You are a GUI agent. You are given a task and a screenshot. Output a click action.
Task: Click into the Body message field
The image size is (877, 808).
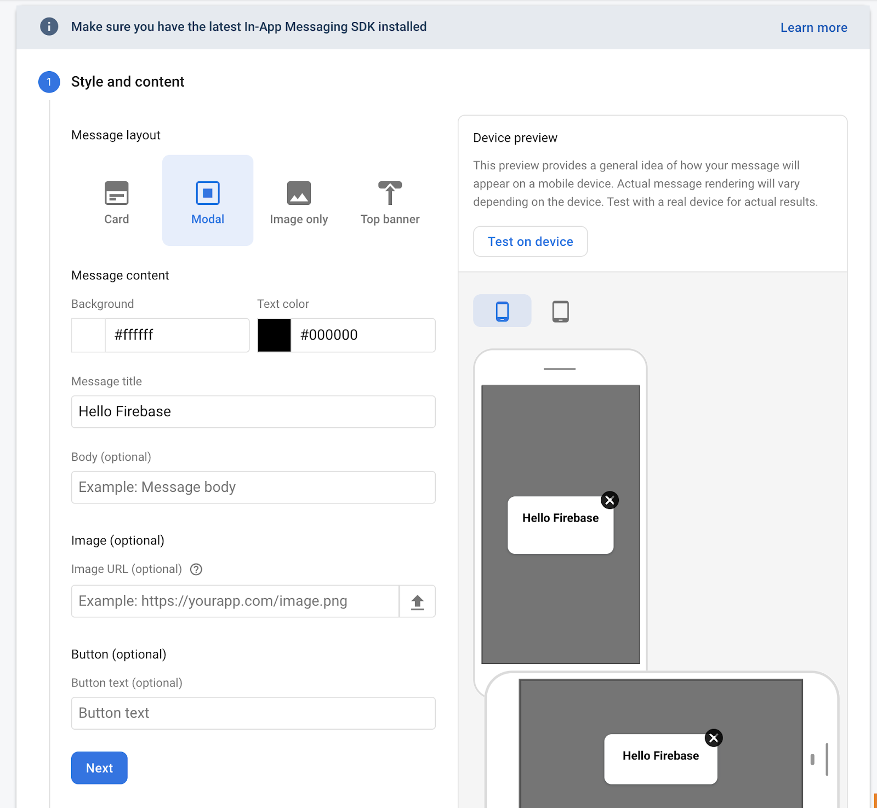coord(253,488)
